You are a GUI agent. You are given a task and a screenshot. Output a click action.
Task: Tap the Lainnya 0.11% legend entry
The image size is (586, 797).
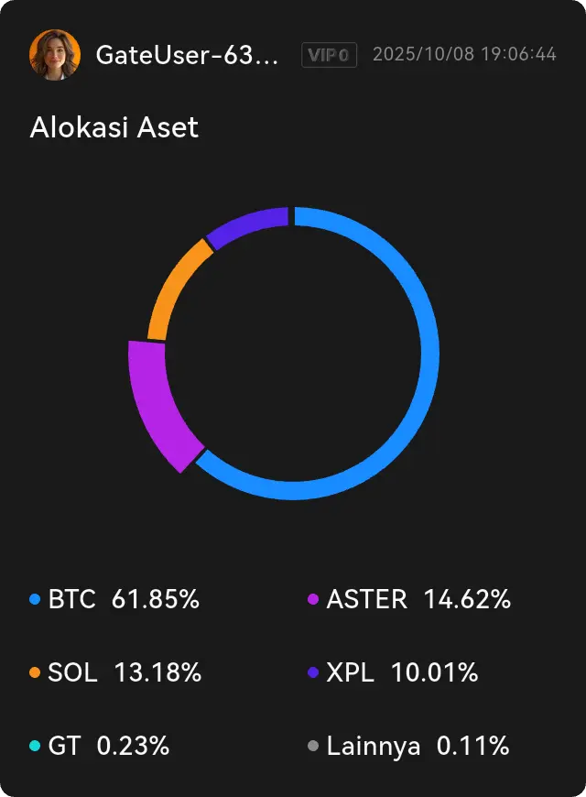(418, 747)
